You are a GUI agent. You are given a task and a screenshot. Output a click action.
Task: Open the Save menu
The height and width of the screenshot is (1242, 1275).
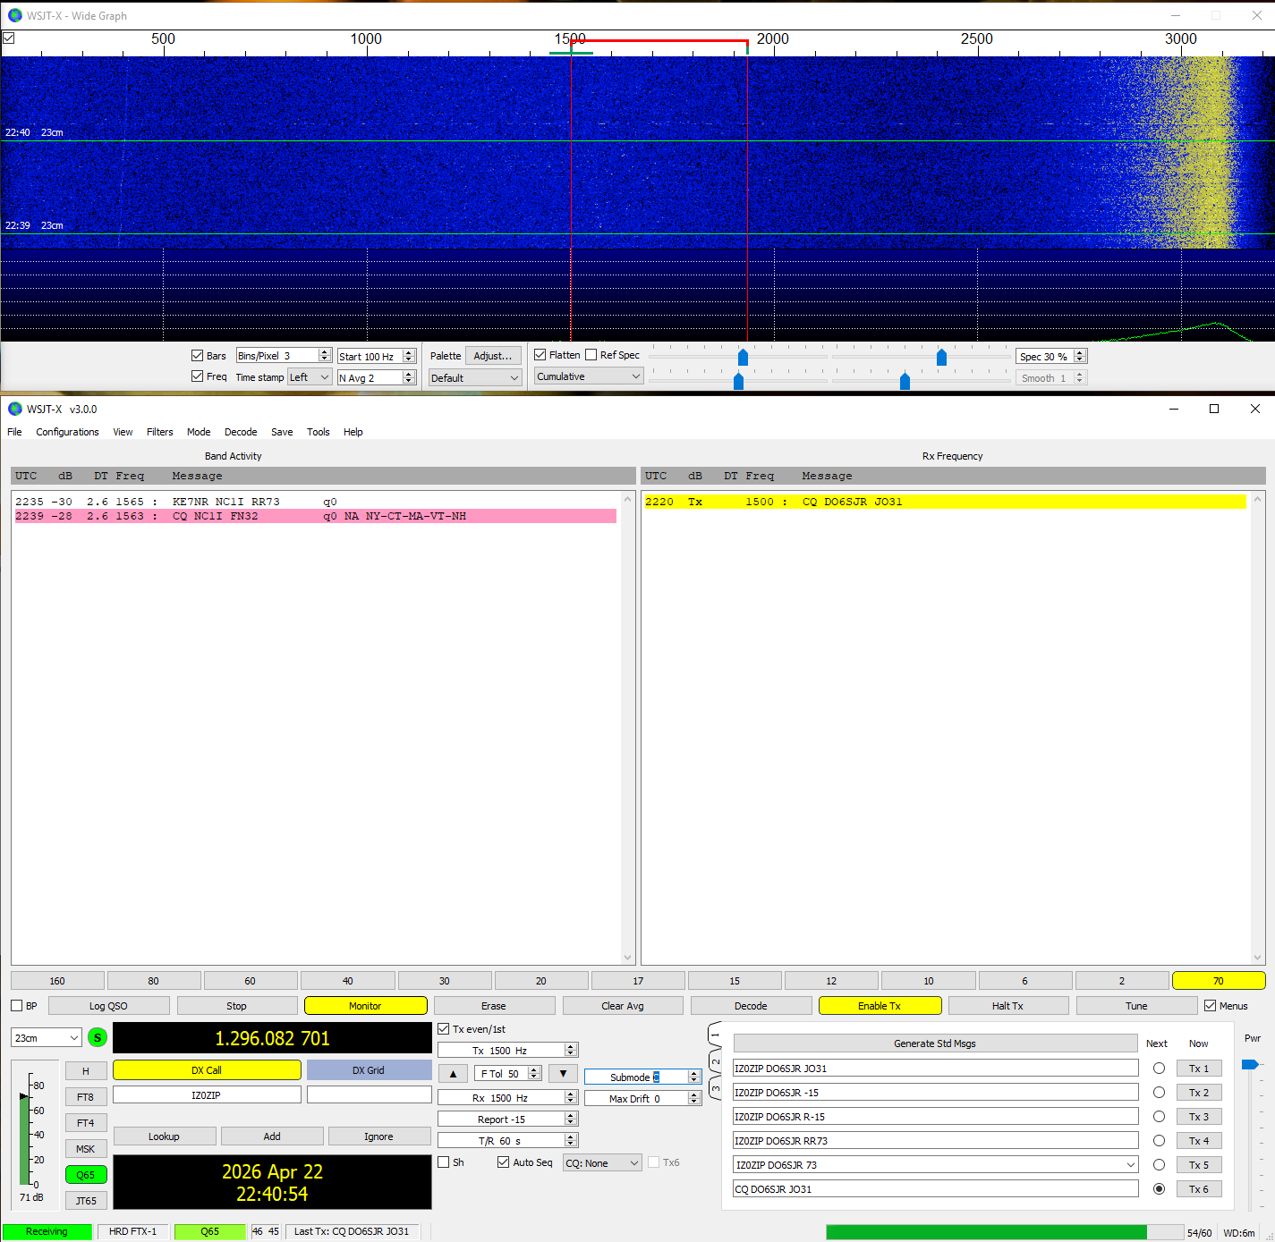pyautogui.click(x=282, y=432)
